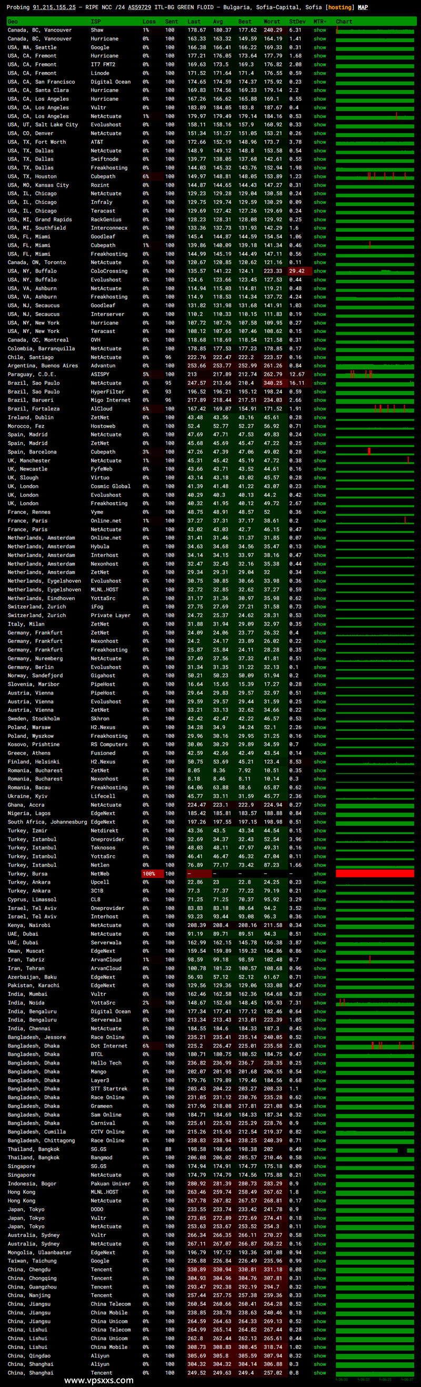Show MTR for Mongolia Ulaanbaatar EdgeNext row
This screenshot has width=421, height=1387.
tap(320, 1253)
